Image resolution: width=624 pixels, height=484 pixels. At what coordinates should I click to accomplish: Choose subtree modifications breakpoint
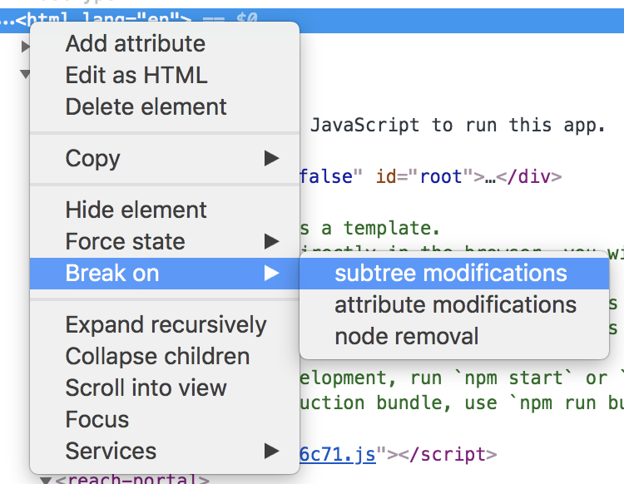[x=454, y=274]
